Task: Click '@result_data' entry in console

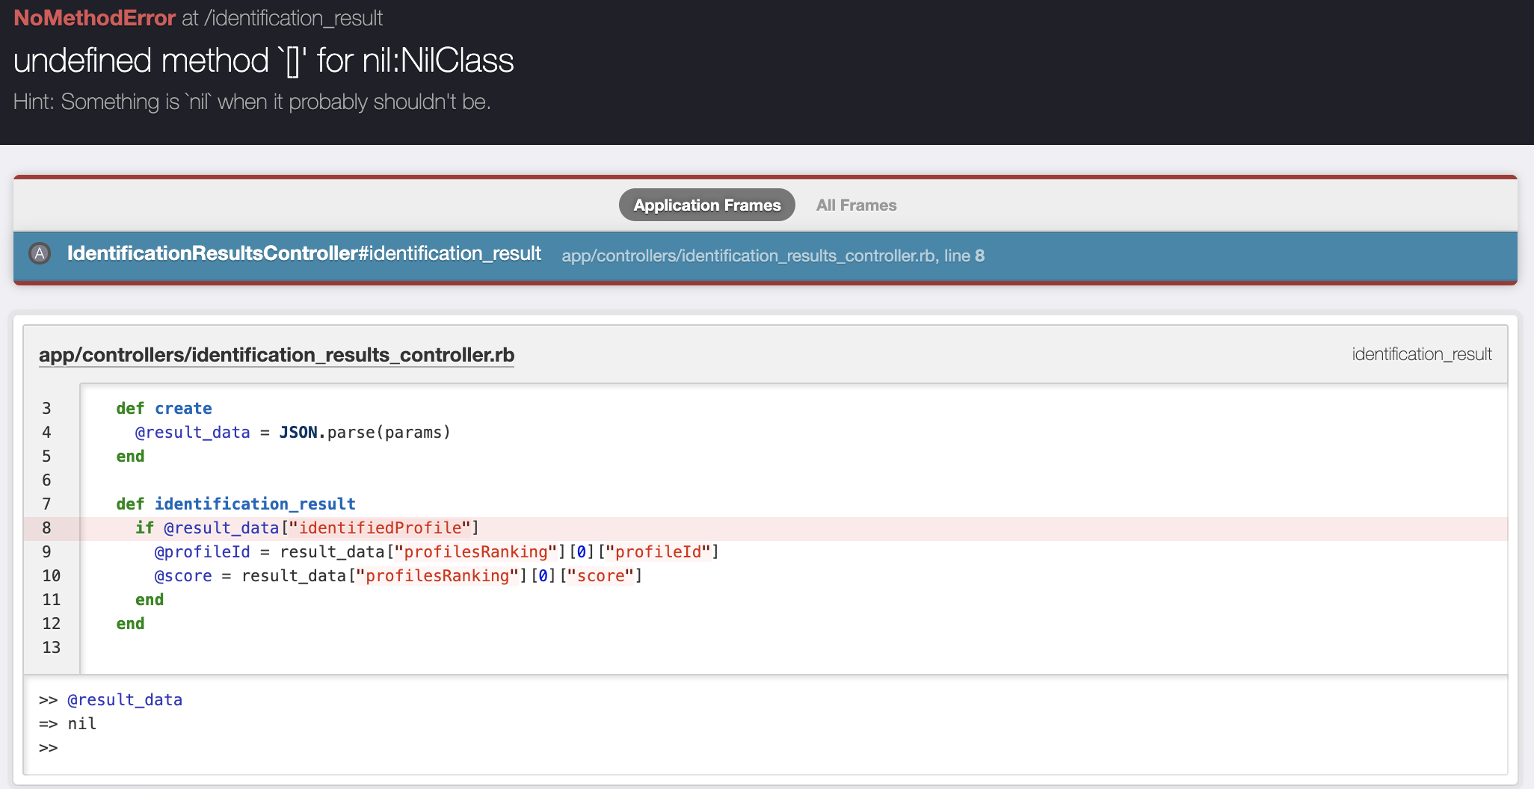Action: click(x=125, y=700)
